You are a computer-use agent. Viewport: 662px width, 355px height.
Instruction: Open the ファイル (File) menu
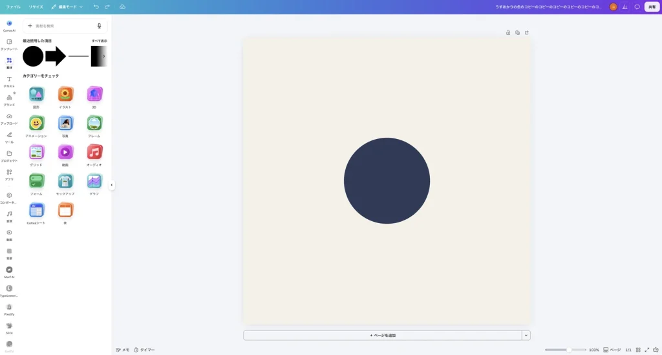point(13,6)
